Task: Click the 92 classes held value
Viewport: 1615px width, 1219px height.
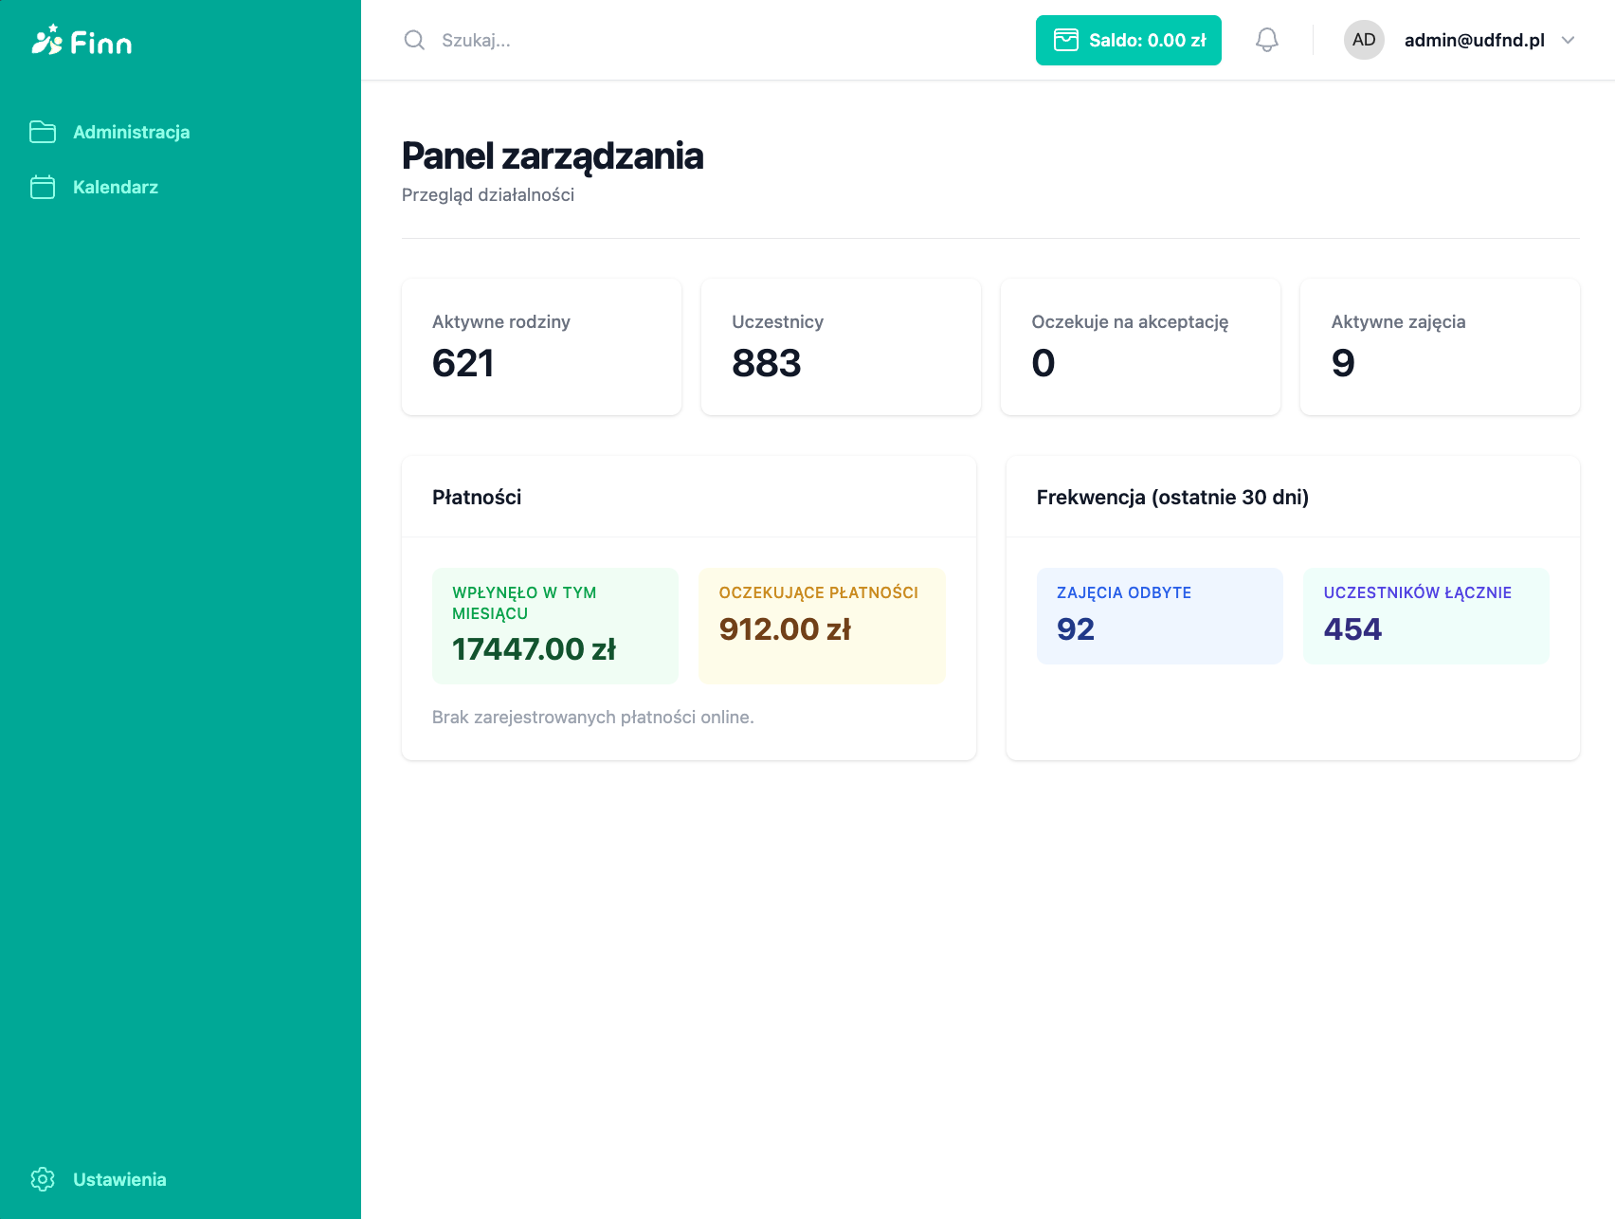Action: point(1076,628)
